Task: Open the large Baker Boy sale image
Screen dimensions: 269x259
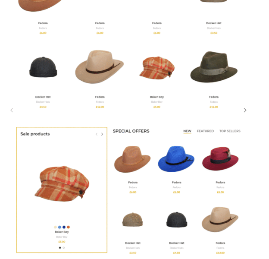Action: (62, 183)
